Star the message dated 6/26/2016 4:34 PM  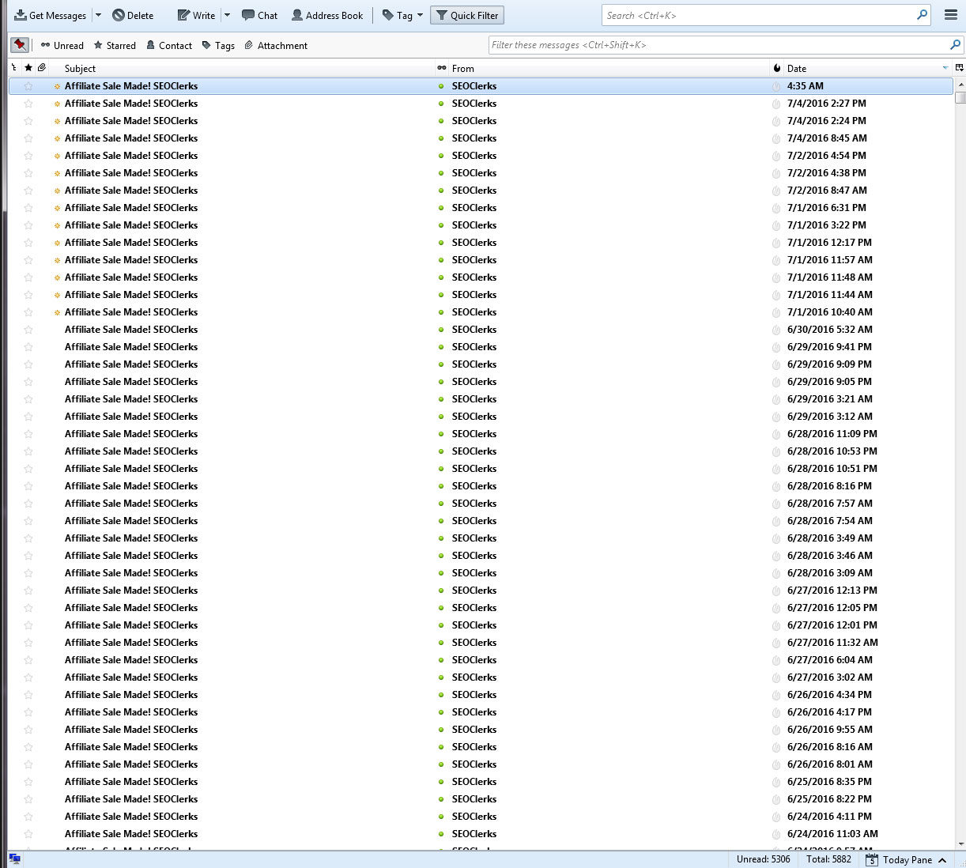coord(28,695)
